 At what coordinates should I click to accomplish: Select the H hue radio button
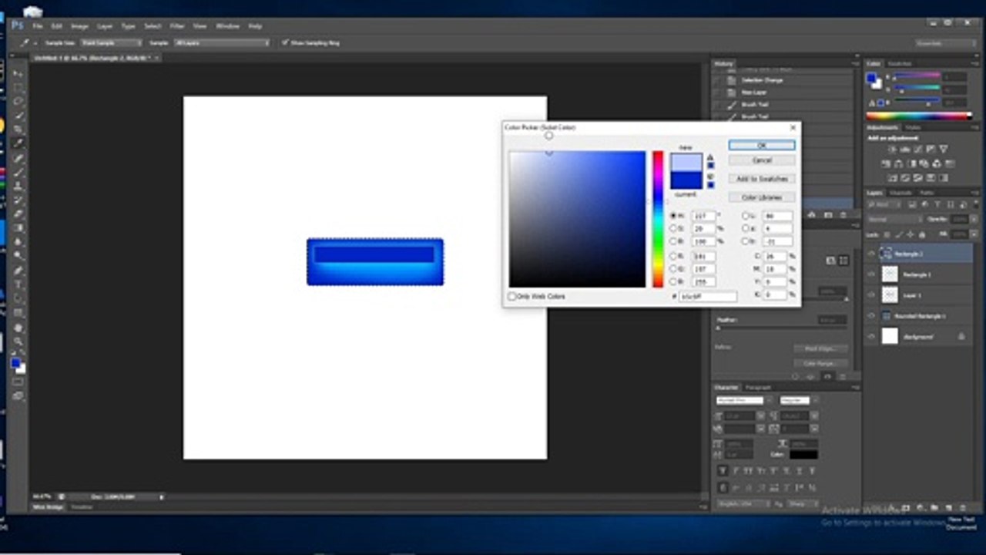(673, 217)
